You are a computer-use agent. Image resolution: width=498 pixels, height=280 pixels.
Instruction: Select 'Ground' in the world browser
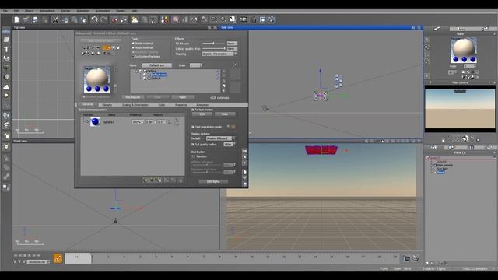[x=441, y=162]
